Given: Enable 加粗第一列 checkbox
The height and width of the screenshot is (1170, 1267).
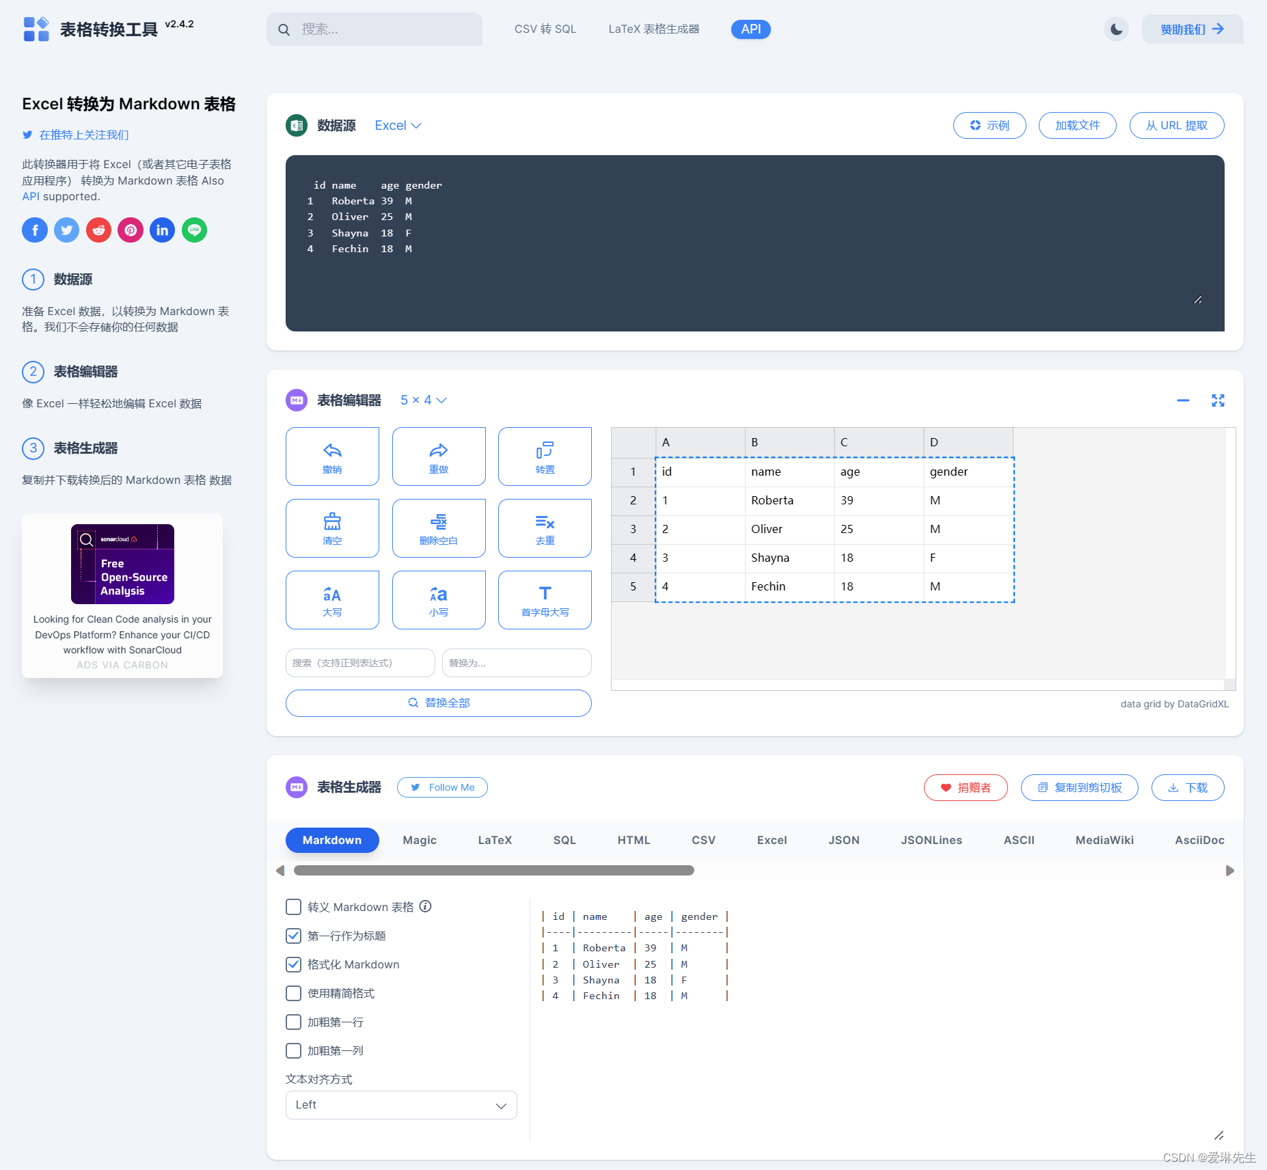Looking at the screenshot, I should coord(293,1050).
